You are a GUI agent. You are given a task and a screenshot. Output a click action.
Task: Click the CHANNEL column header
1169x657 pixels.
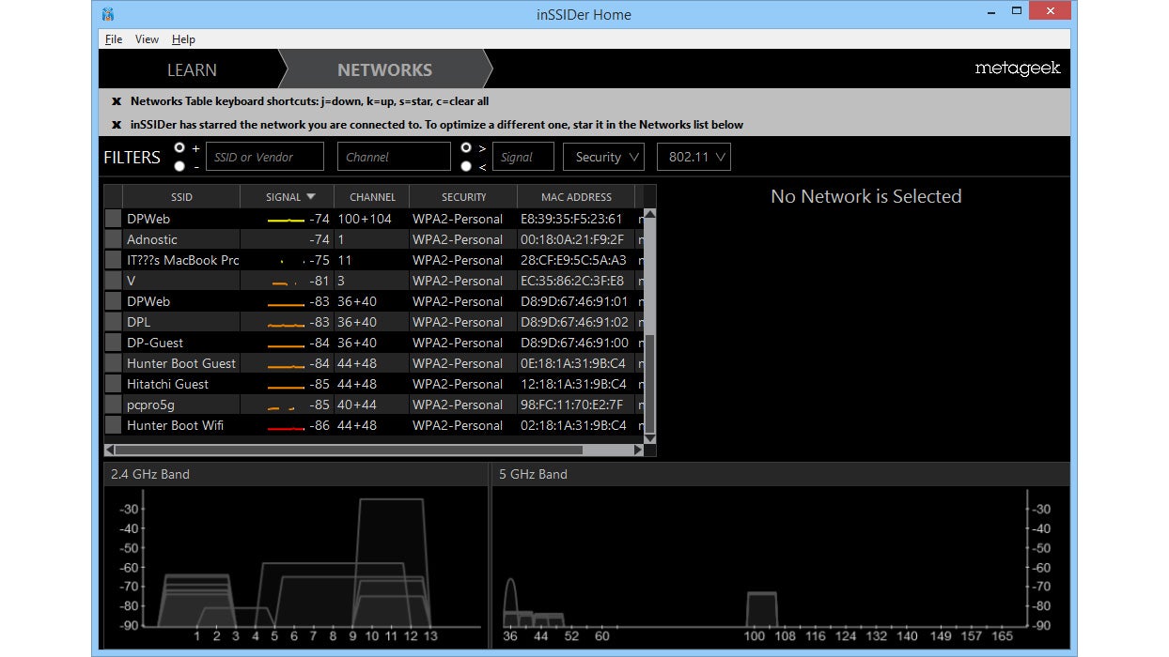[x=372, y=197]
